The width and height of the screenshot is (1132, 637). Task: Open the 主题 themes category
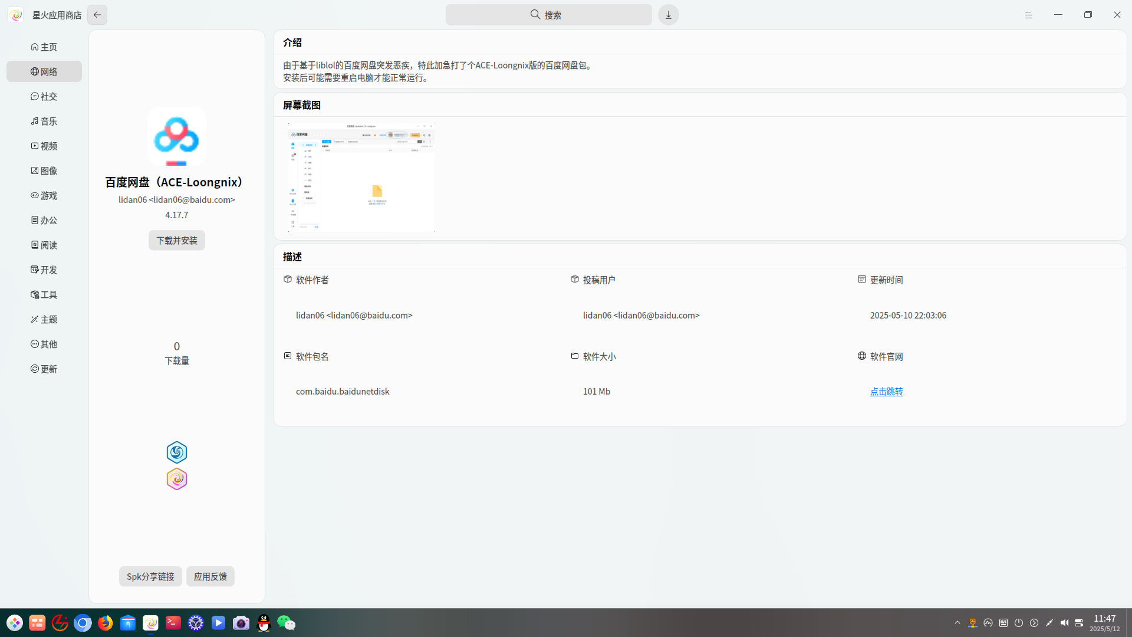point(44,319)
